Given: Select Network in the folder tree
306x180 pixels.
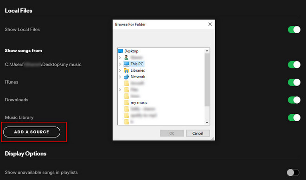Looking at the screenshot, I should 138,77.
